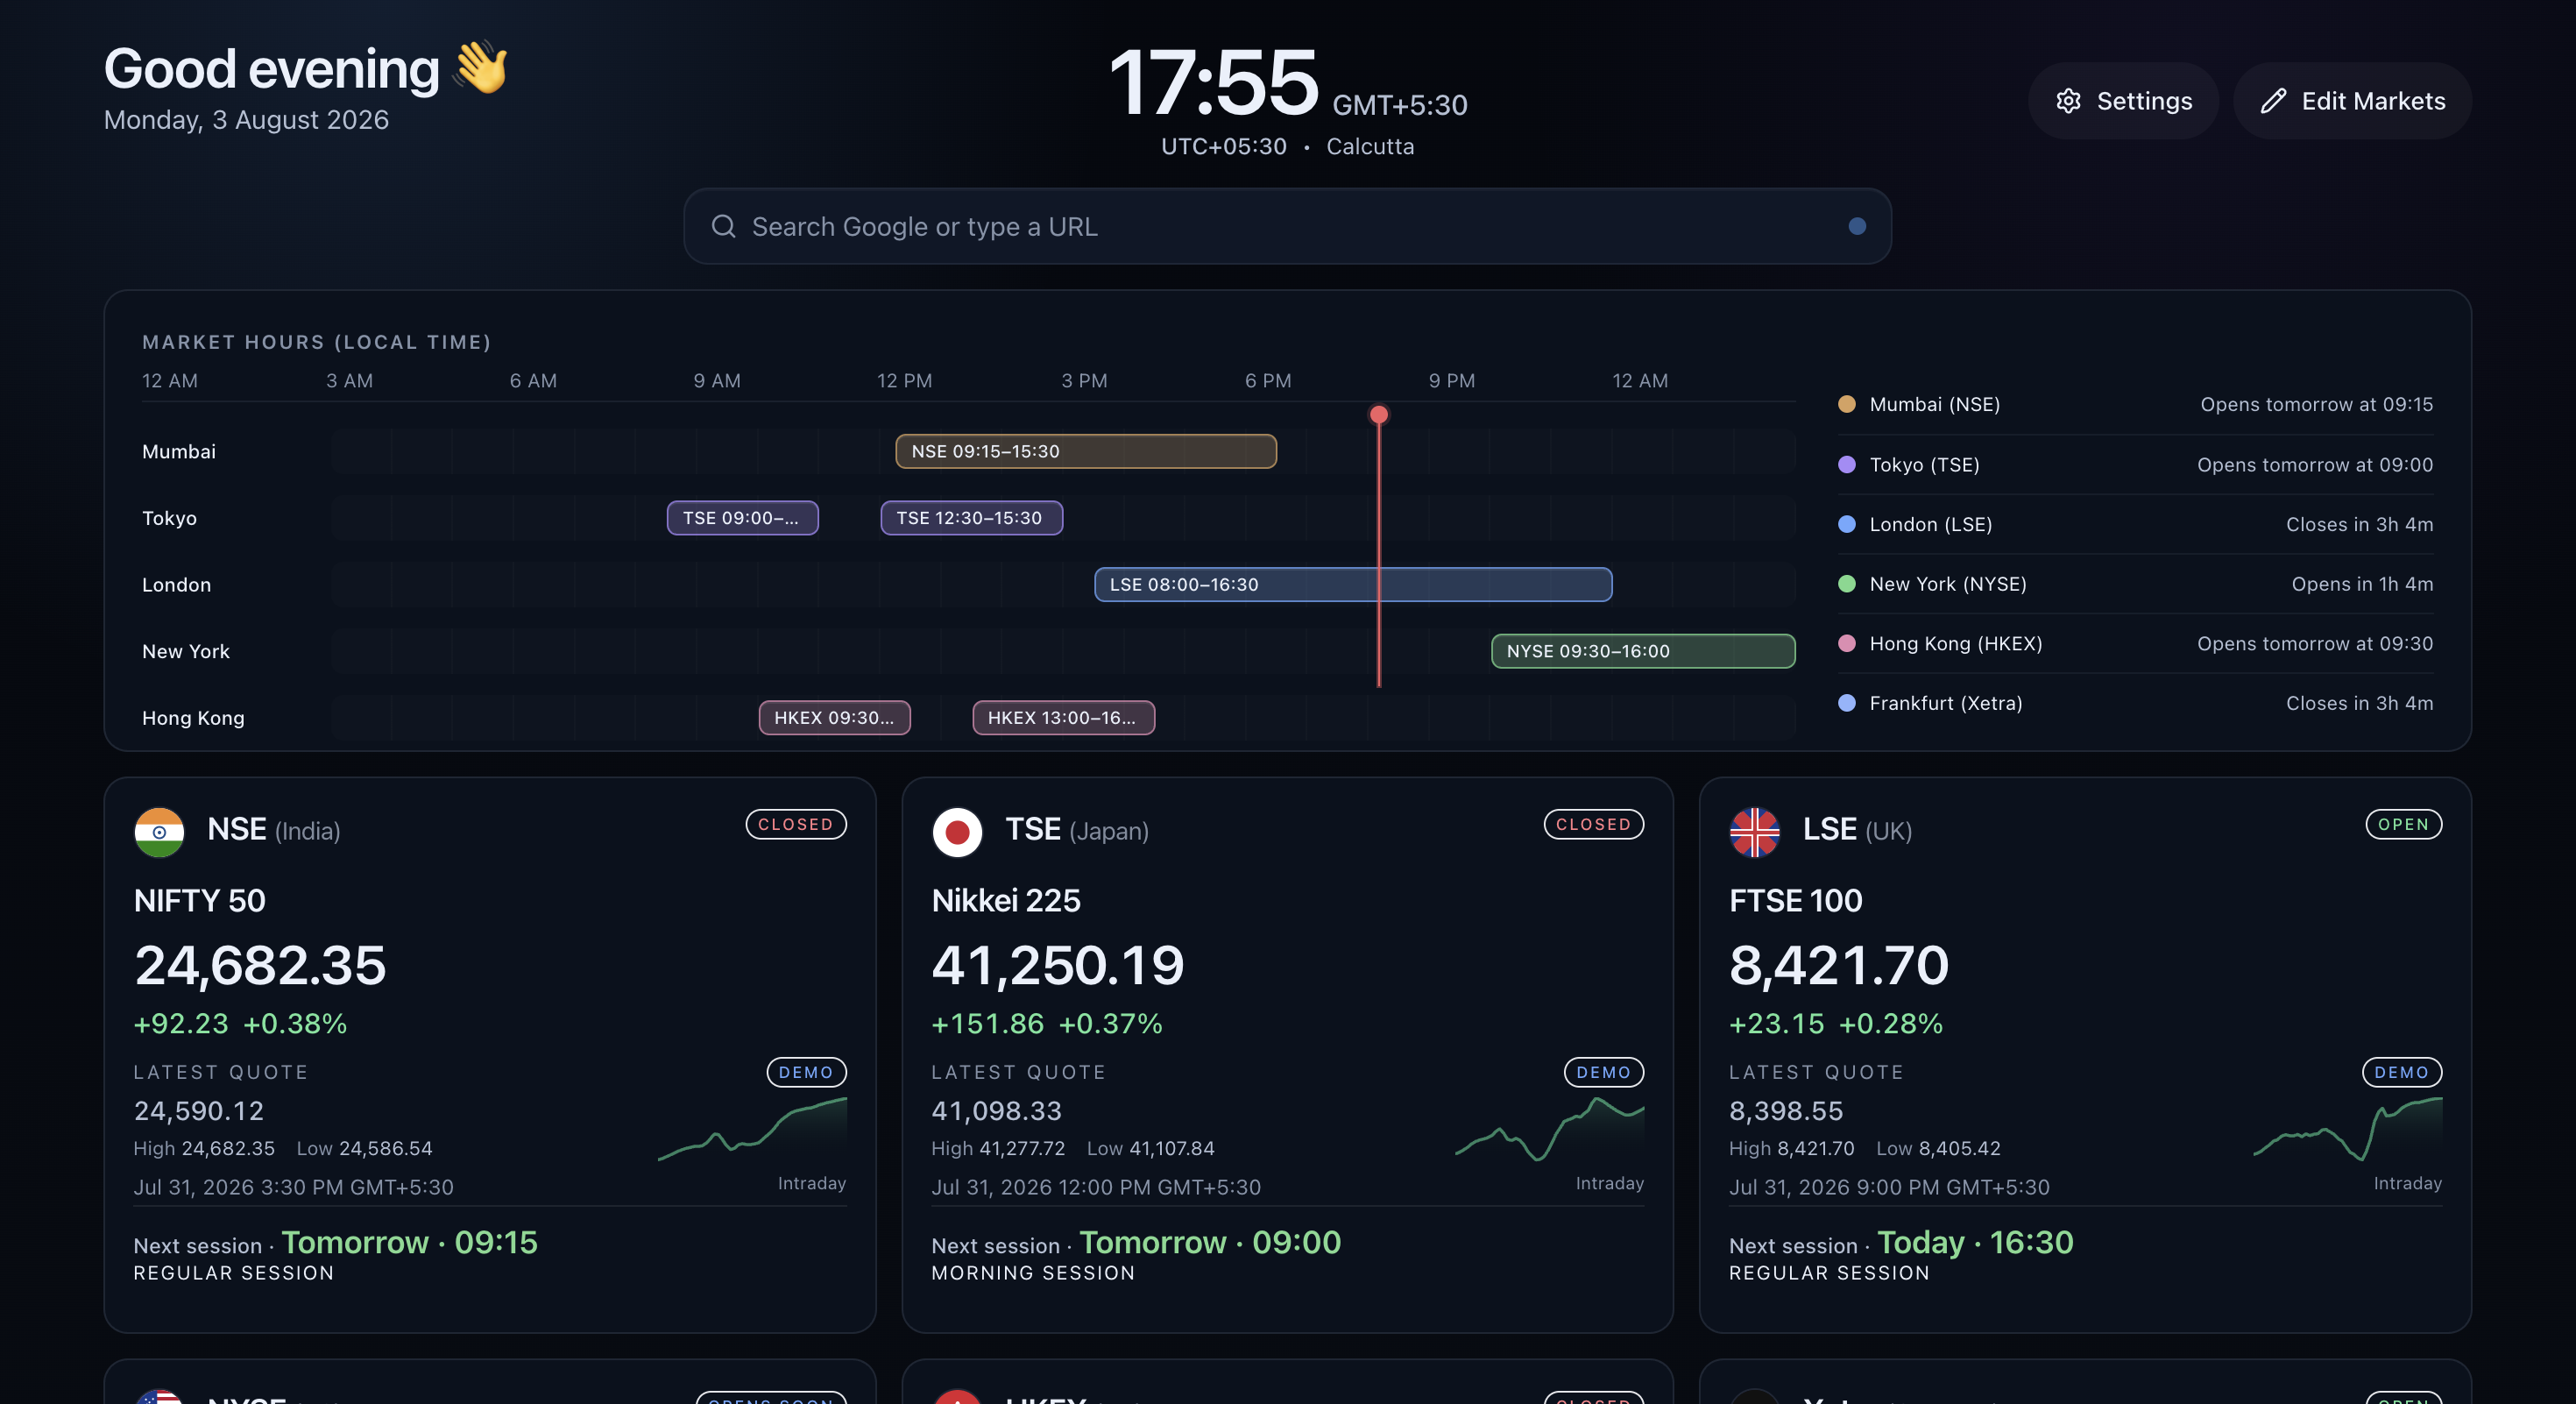
Task: Open the NIFTY 50 intraday sparkline chart
Action: (752, 1130)
